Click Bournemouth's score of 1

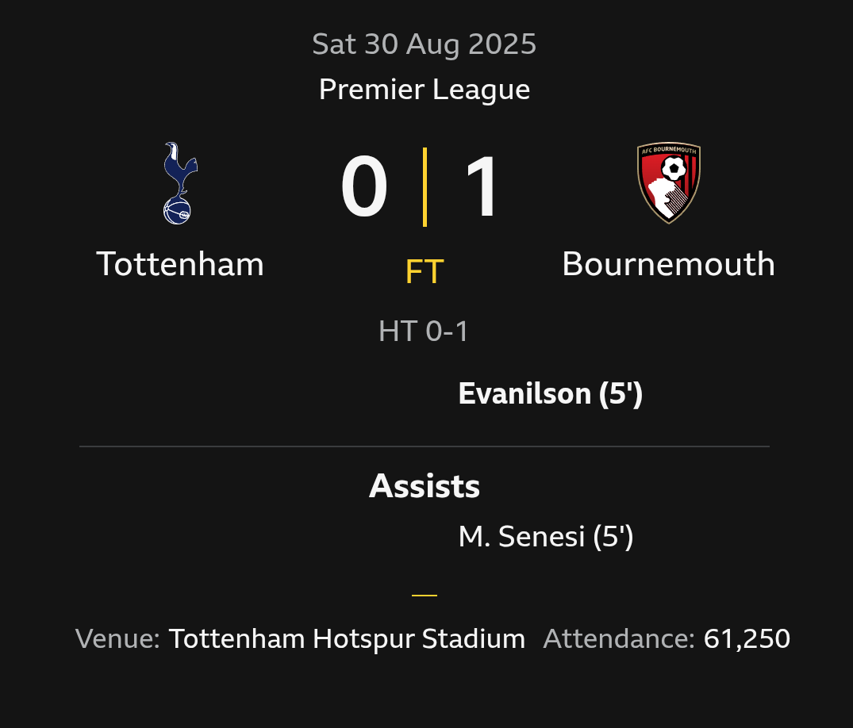[480, 188]
